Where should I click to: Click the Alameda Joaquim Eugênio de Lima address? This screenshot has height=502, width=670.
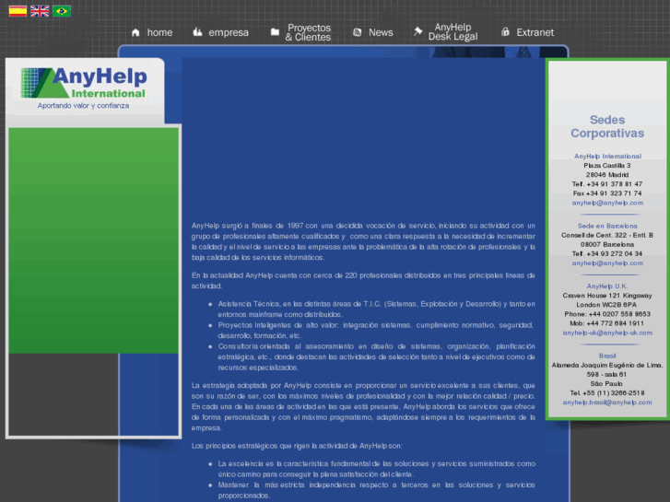coord(607,366)
